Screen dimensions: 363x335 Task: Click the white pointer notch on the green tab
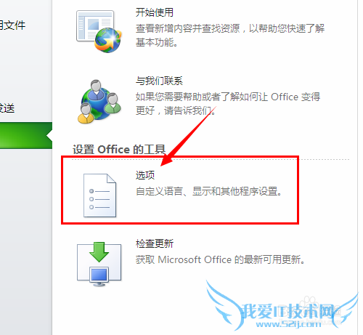click(49, 136)
